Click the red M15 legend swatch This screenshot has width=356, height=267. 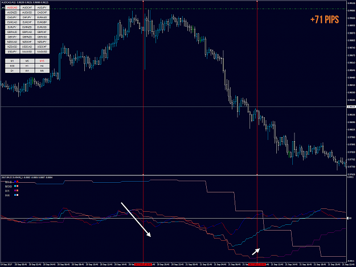pos(17,182)
